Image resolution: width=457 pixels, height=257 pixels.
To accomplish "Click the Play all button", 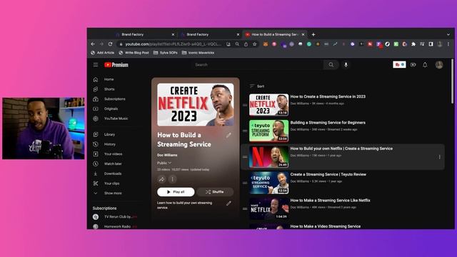I will coord(176,192).
